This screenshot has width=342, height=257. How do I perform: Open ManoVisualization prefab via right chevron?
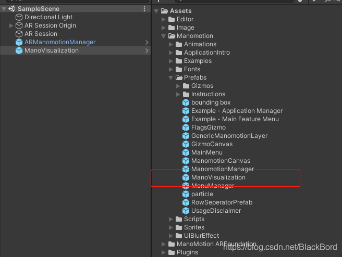[x=147, y=50]
